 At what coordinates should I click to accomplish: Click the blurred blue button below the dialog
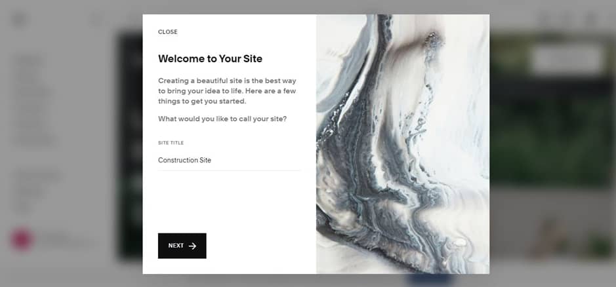[430, 279]
